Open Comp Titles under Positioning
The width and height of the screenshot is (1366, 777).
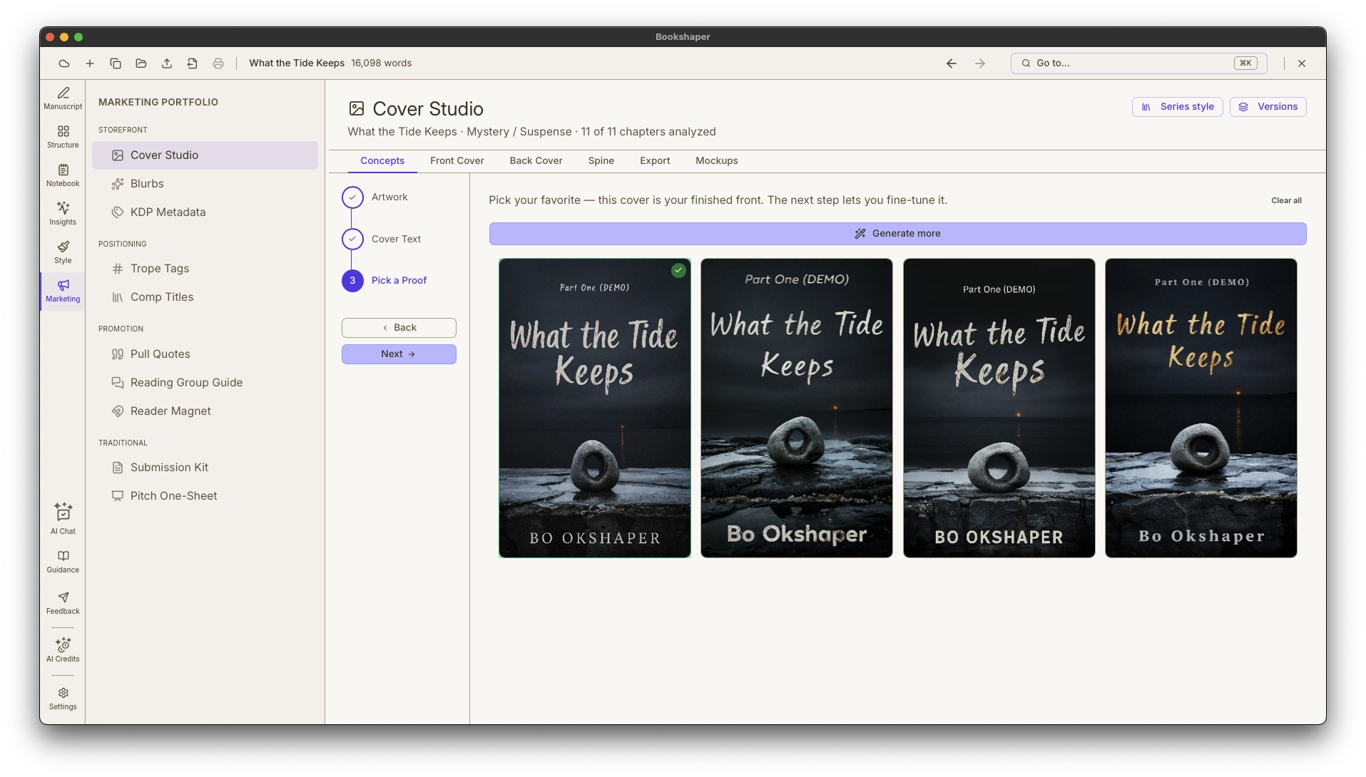pos(205,297)
